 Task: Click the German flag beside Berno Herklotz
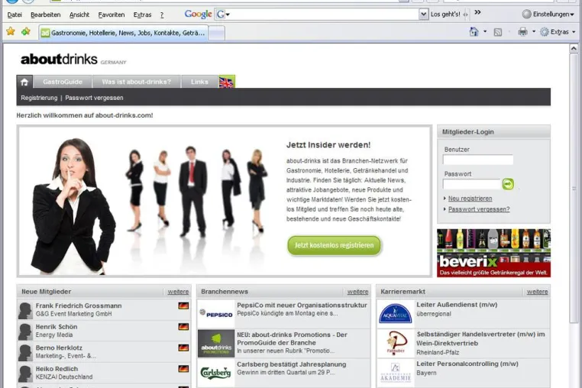[x=183, y=348]
